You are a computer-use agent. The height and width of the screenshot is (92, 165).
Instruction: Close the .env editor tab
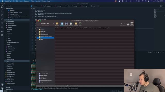(99, 6)
